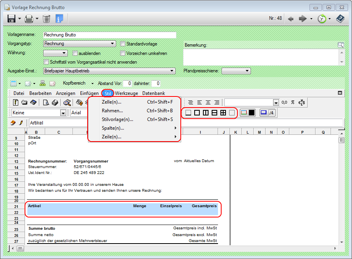The height and width of the screenshot is (259, 352).
Task: Select Rahmen... from the Stil menu
Action: pyautogui.click(x=112, y=111)
